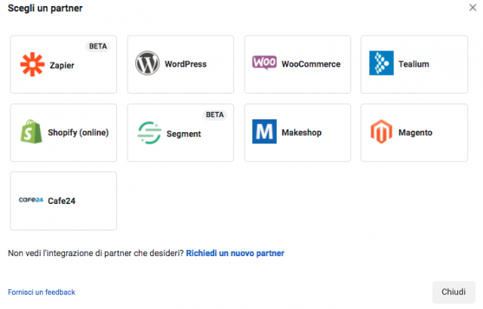This screenshot has width=483, height=309.
Task: Click the BETA badge on Segment card
Action: pyautogui.click(x=214, y=115)
